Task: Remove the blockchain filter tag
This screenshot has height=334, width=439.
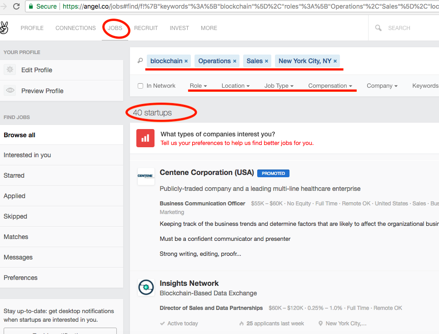Action: coord(186,61)
